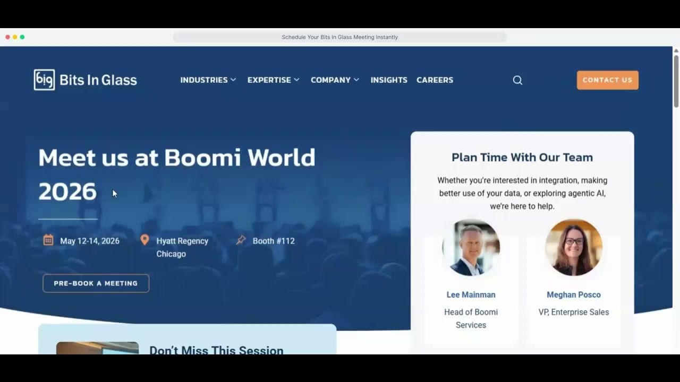Open the site search magnifier icon
Viewport: 680px width, 382px height.
pyautogui.click(x=517, y=80)
